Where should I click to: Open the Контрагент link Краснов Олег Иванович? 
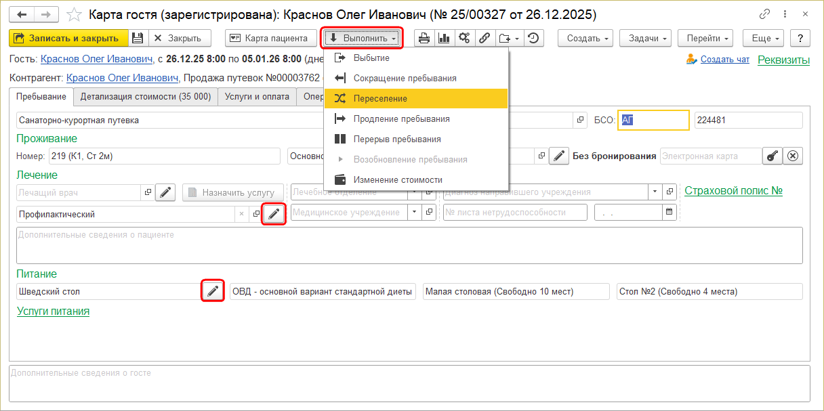coord(123,79)
